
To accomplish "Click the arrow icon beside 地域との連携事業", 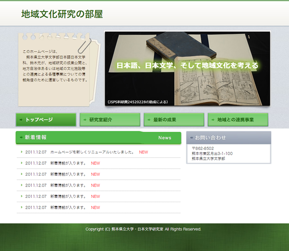I will click(x=213, y=120).
